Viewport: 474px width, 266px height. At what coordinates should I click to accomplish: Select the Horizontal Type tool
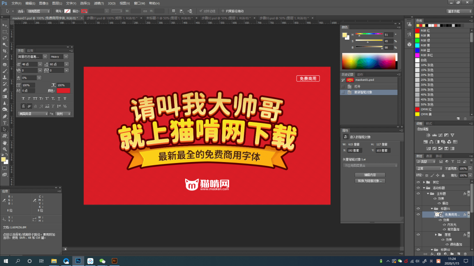point(5,123)
